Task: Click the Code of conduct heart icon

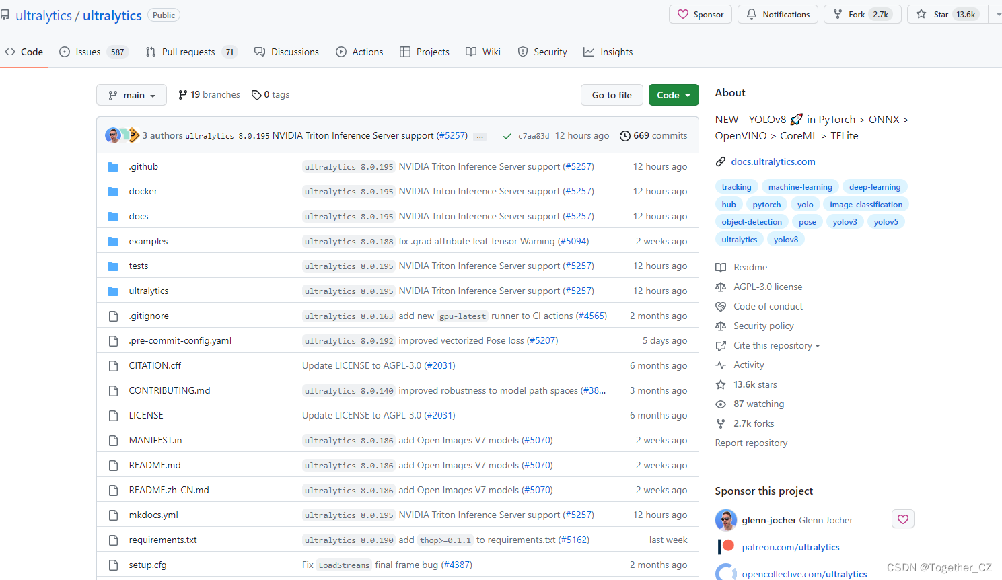Action: pyautogui.click(x=721, y=306)
